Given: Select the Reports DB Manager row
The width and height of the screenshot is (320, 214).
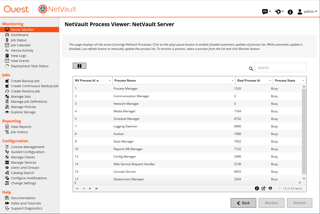Looking at the screenshot, I should [187, 149].
